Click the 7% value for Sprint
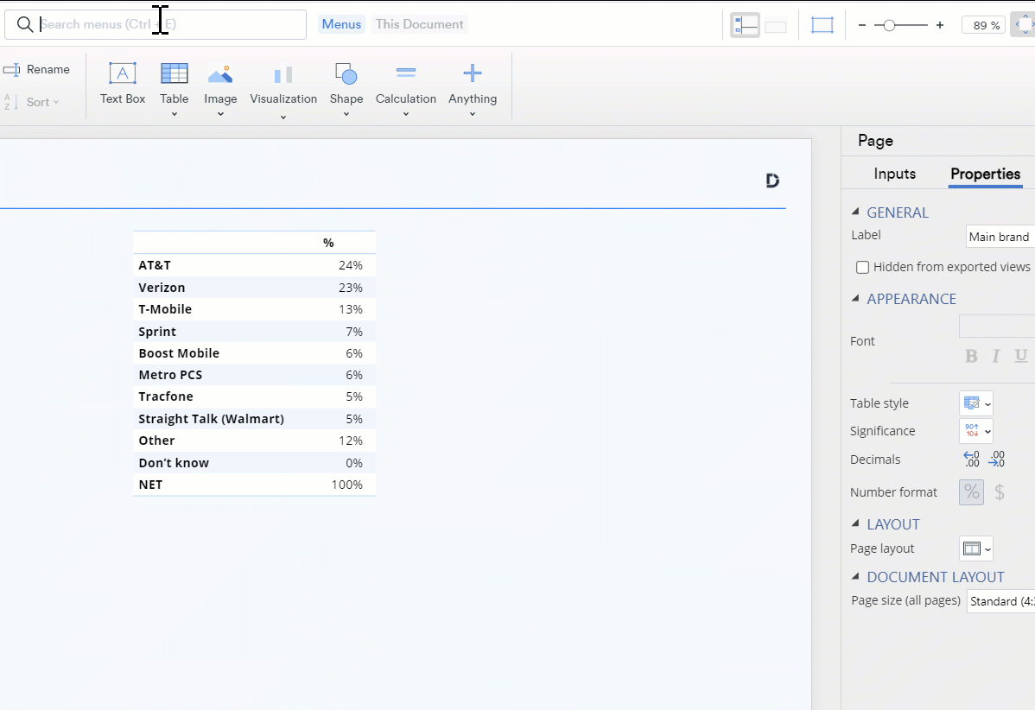1035x710 pixels. coord(354,332)
